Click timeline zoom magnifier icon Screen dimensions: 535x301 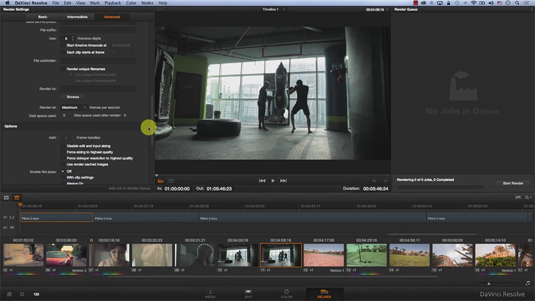(528, 197)
